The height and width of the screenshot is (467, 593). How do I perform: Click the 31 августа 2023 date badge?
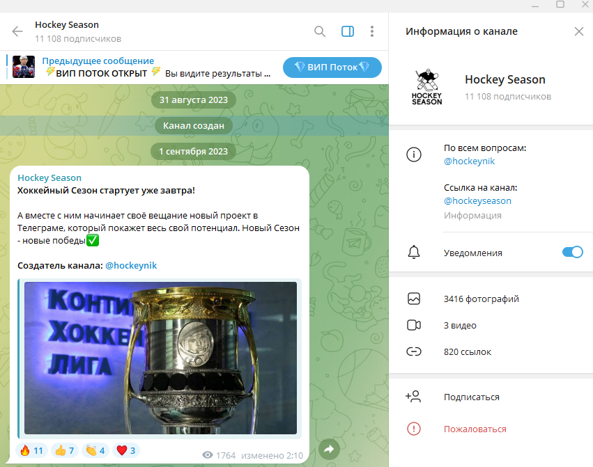(194, 100)
